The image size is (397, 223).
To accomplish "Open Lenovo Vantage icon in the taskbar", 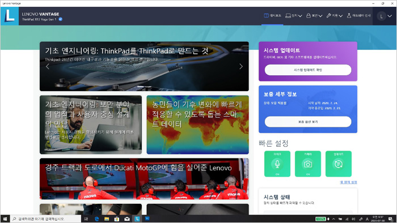I will tap(137, 219).
